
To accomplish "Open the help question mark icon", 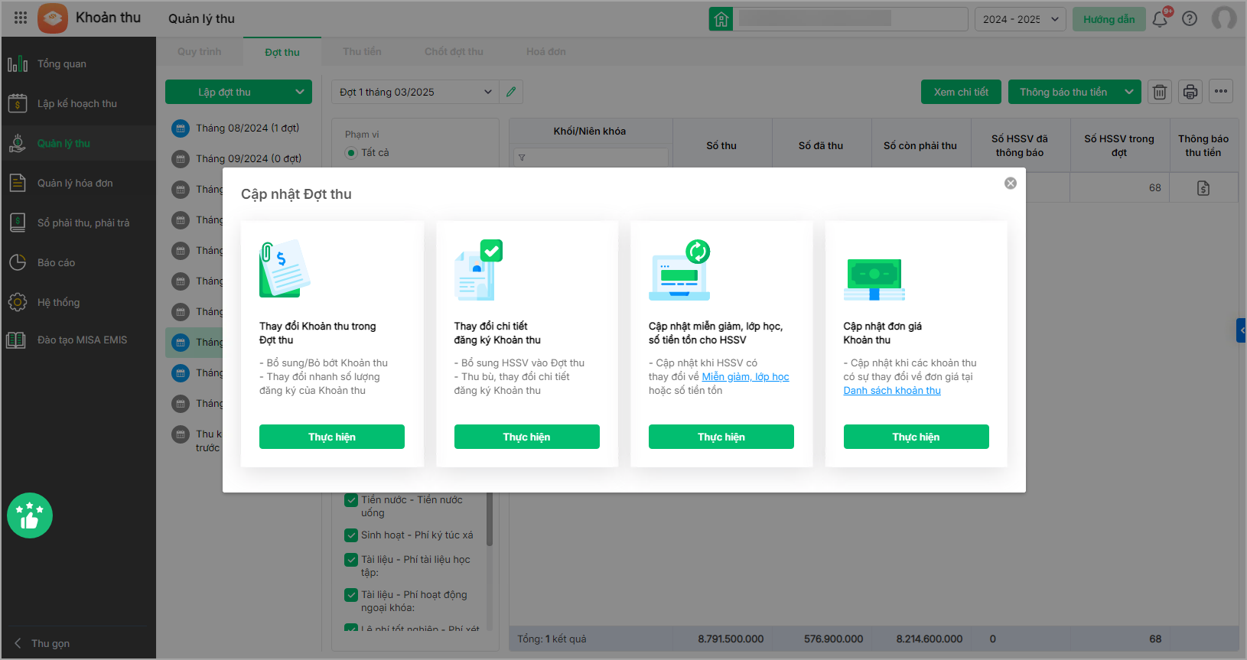I will click(1190, 19).
